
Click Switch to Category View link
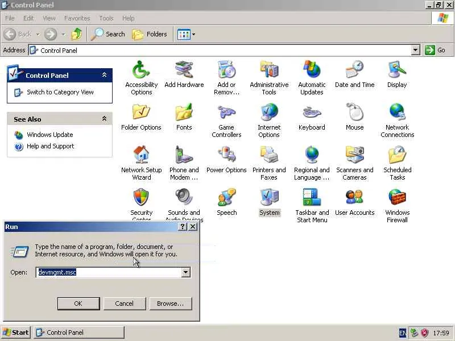point(60,92)
